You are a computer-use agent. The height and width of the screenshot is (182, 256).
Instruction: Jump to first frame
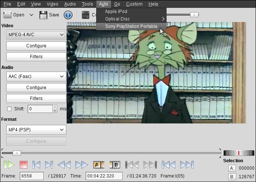pyautogui.click(x=168, y=165)
